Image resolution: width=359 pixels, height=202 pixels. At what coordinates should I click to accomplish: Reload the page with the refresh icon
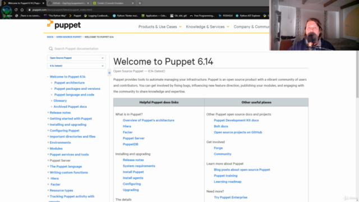tap(16, 10)
